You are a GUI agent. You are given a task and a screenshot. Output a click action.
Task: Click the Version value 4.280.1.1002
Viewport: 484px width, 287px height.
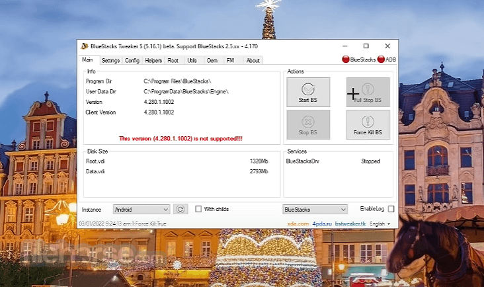(x=159, y=102)
